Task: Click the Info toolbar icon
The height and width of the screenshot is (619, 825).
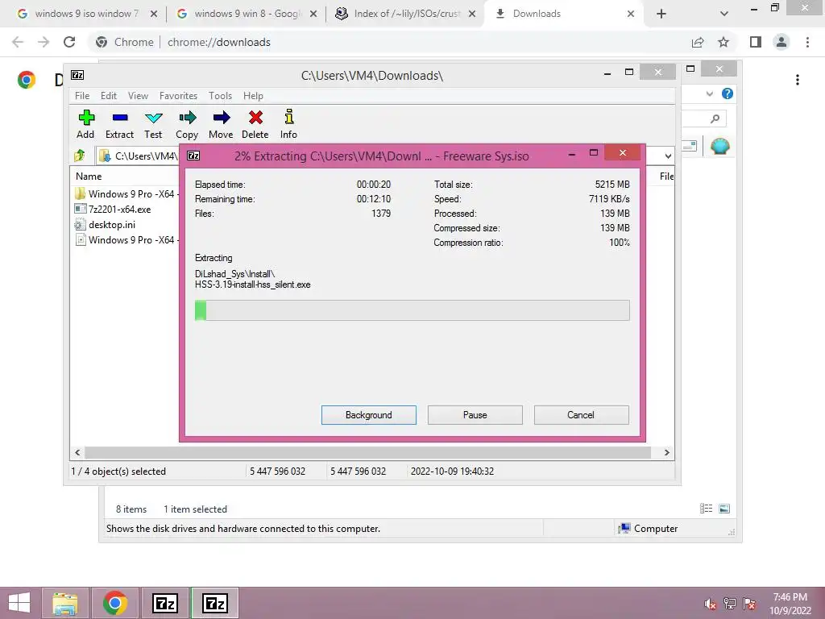Action: point(288,124)
